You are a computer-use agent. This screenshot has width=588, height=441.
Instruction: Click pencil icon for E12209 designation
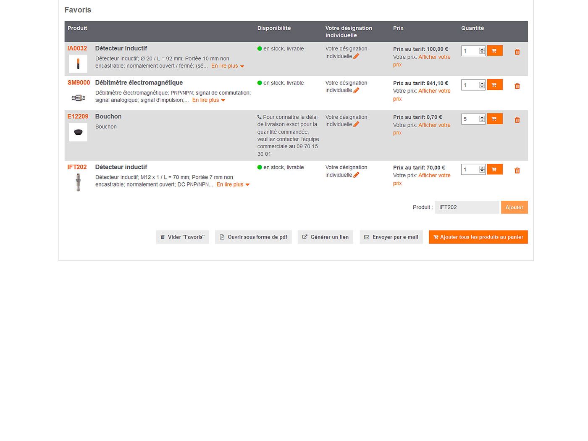356,124
